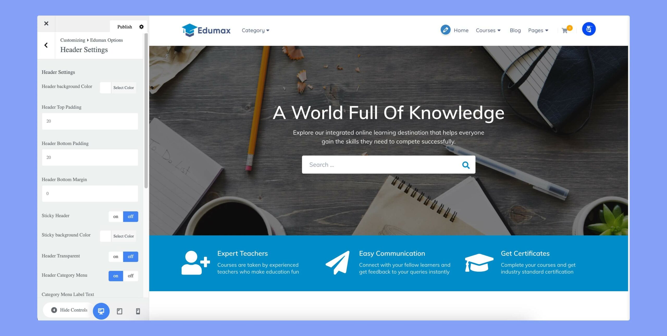Click Header Top Padding input field

pos(89,121)
